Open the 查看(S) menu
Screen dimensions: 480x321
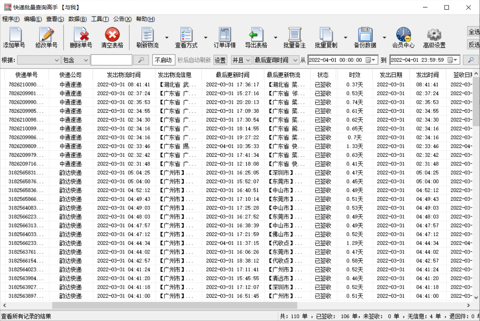pyautogui.click(x=55, y=19)
